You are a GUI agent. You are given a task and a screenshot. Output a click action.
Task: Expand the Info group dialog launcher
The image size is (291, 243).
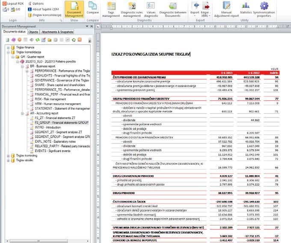(x=61, y=20)
